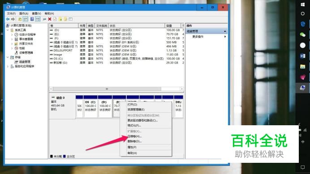Image resolution: width=310 pixels, height=174 pixels.
Task: Click the scrollbar right arrow under volume list
Action: coord(182,89)
